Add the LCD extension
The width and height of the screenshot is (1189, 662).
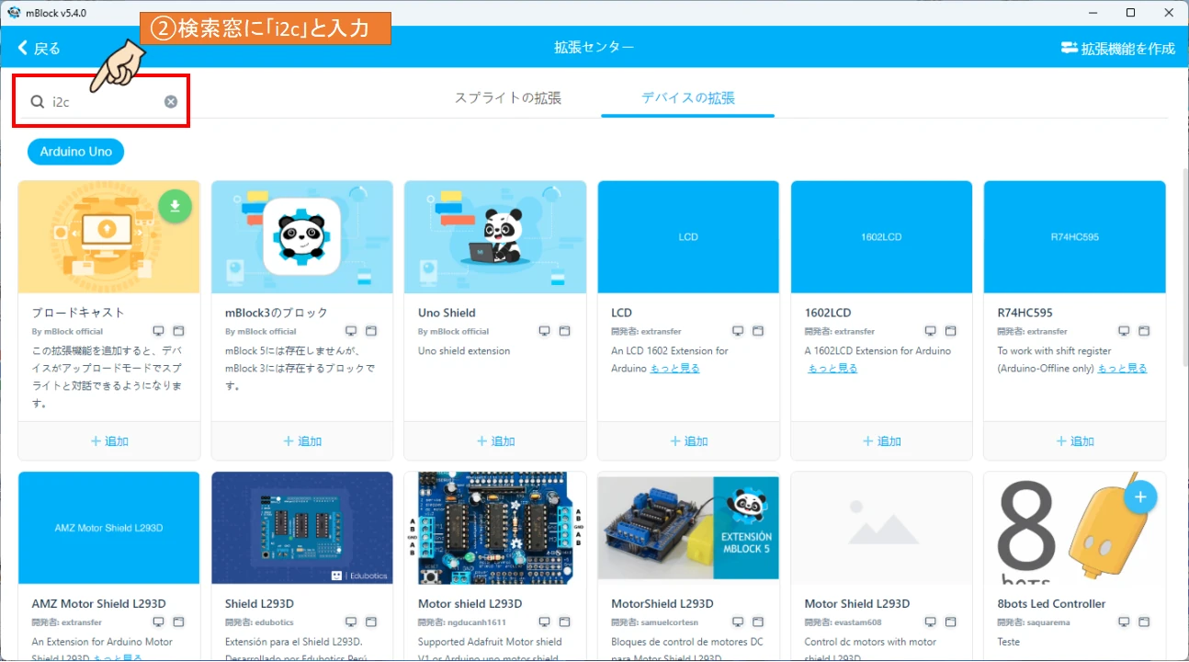click(688, 441)
